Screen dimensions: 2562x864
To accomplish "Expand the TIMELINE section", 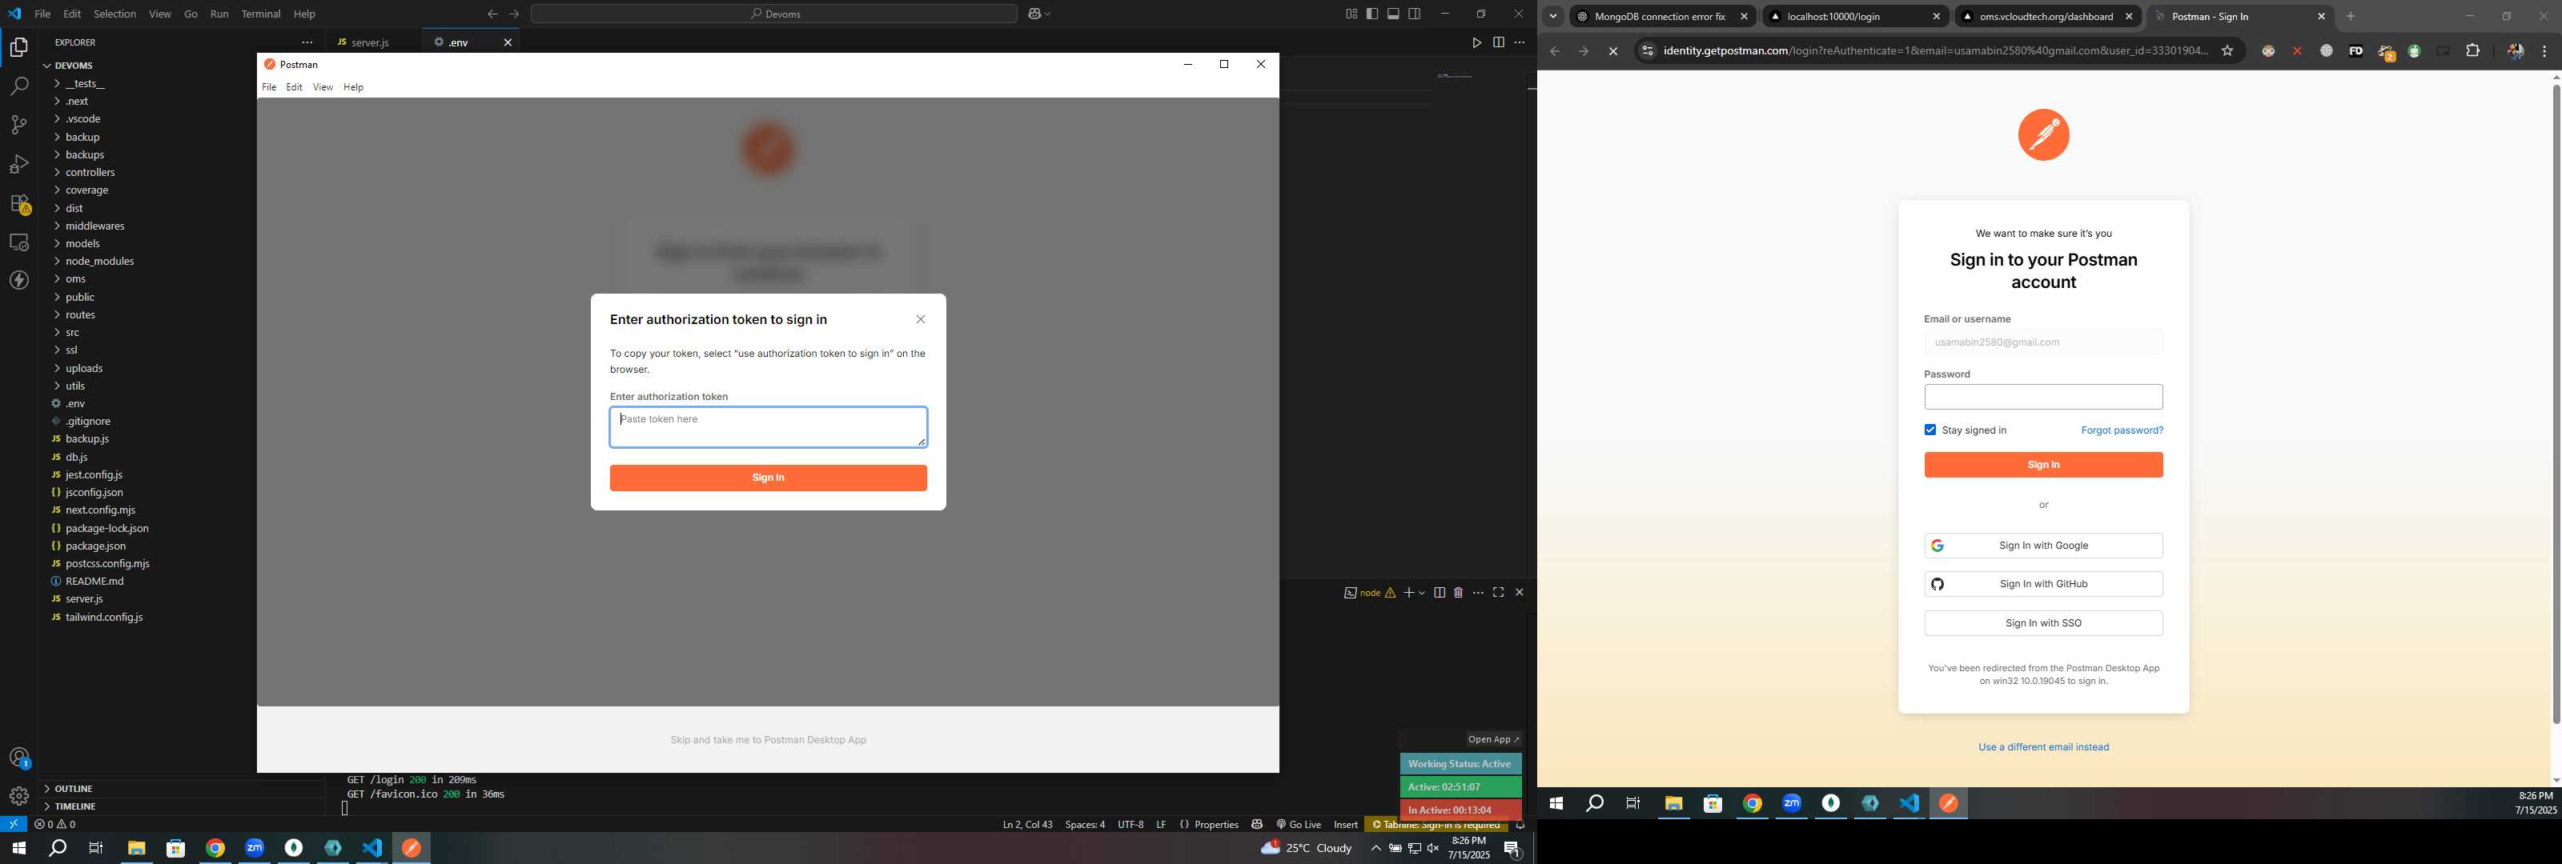I will pyautogui.click(x=182, y=806).
